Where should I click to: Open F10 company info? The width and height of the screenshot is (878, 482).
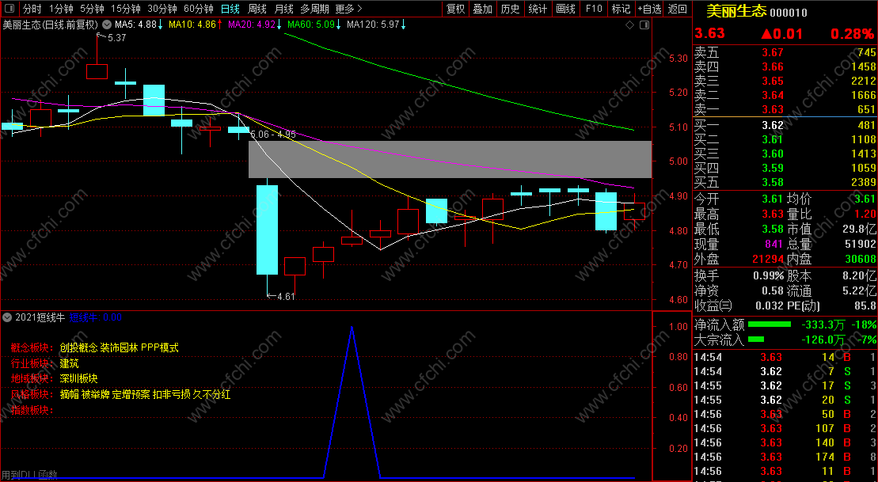coord(594,9)
